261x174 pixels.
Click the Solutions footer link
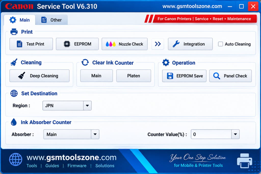tap(105, 166)
